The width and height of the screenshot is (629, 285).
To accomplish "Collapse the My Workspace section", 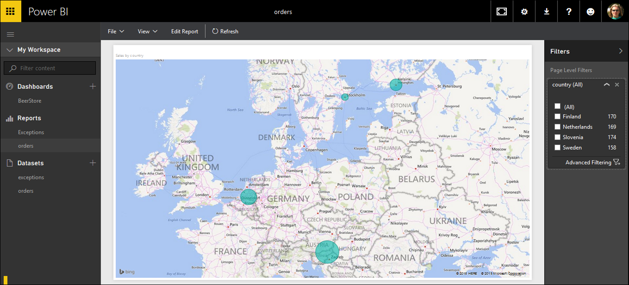I will pos(10,50).
